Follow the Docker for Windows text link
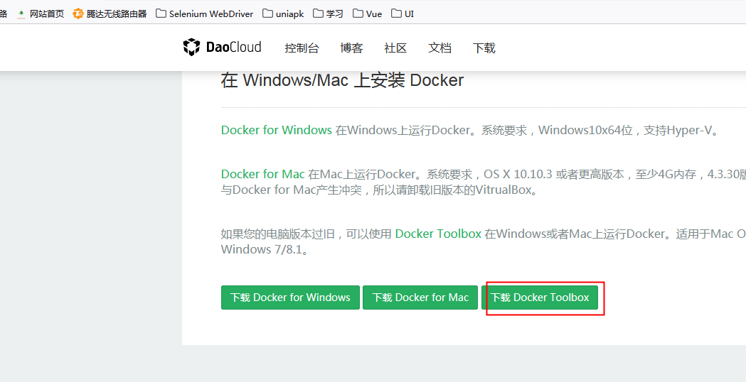Viewport: 746px width, 382px height. tap(277, 130)
